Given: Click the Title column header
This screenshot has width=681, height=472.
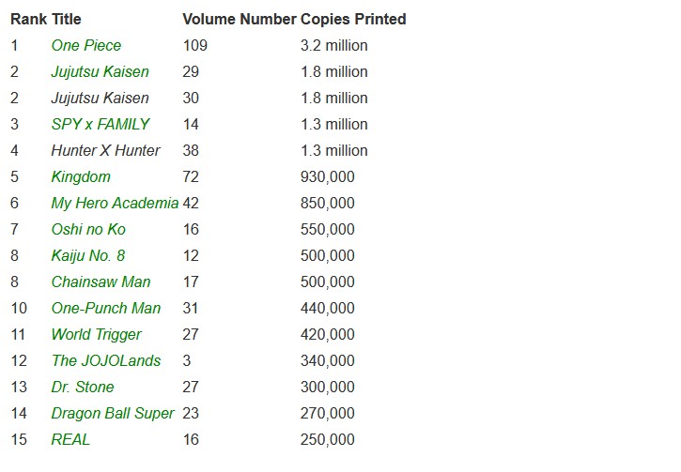Looking at the screenshot, I should (x=67, y=19).
